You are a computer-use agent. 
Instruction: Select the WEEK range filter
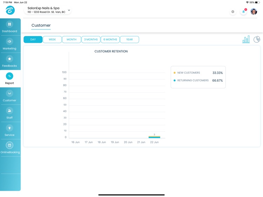click(52, 40)
